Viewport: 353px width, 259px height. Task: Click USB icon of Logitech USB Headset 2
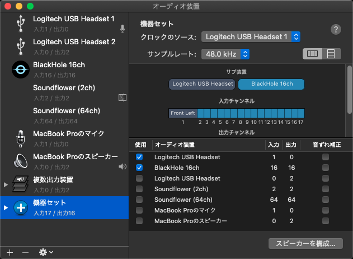point(21,46)
